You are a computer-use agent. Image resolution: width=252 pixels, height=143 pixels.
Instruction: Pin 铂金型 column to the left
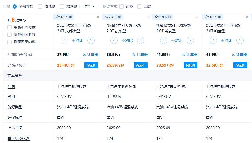213,17
